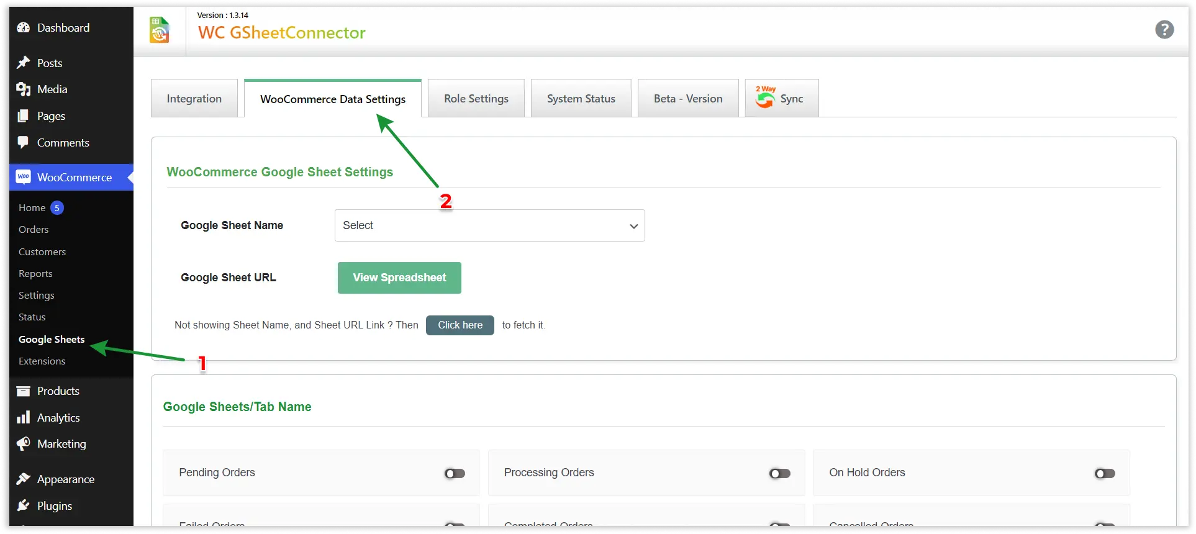Click the Comments speech bubble icon
Image resolution: width=1196 pixels, height=534 pixels.
pos(24,142)
